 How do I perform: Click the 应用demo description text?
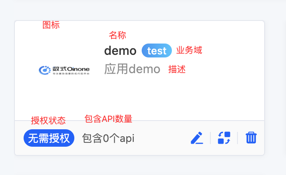point(132,69)
